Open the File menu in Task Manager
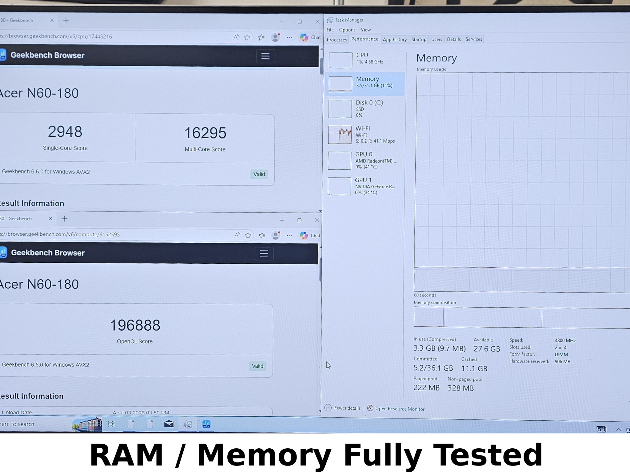Viewport: 630px width, 472px height. pos(330,30)
